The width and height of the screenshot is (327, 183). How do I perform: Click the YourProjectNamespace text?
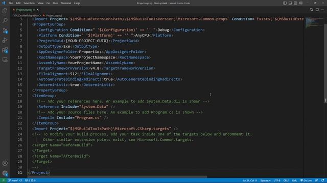pos(92,57)
